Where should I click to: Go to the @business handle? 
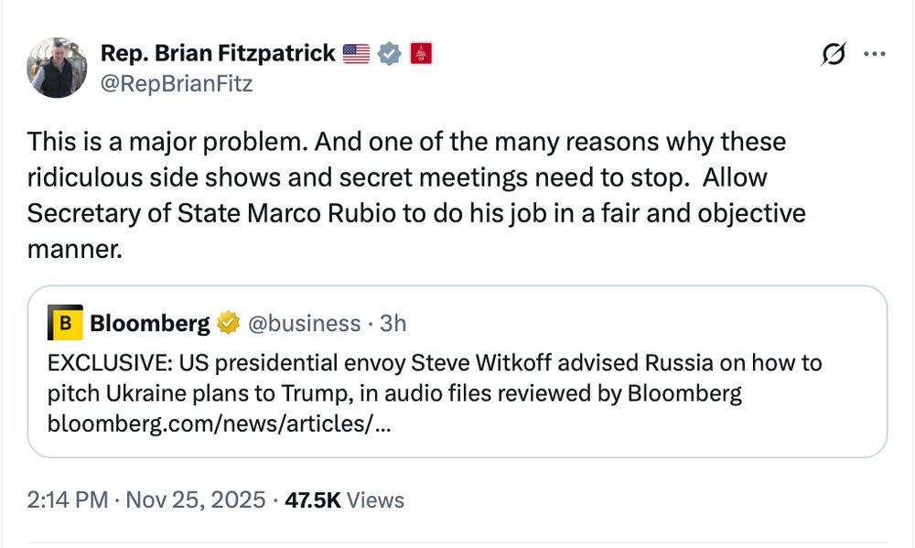point(304,323)
